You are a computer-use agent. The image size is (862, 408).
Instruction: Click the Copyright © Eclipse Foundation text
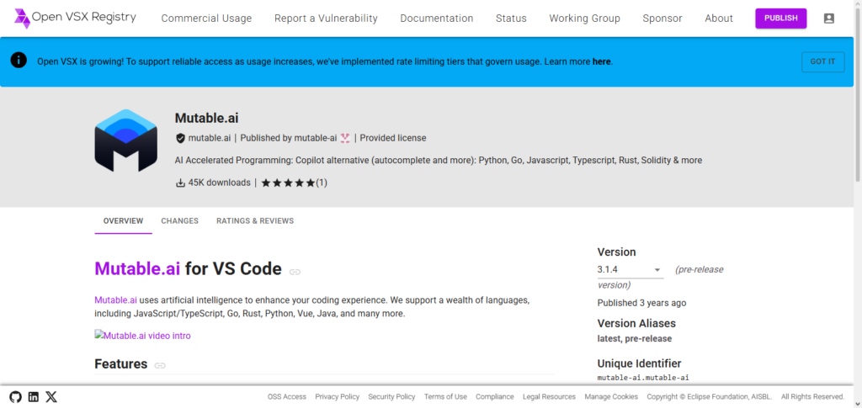710,396
